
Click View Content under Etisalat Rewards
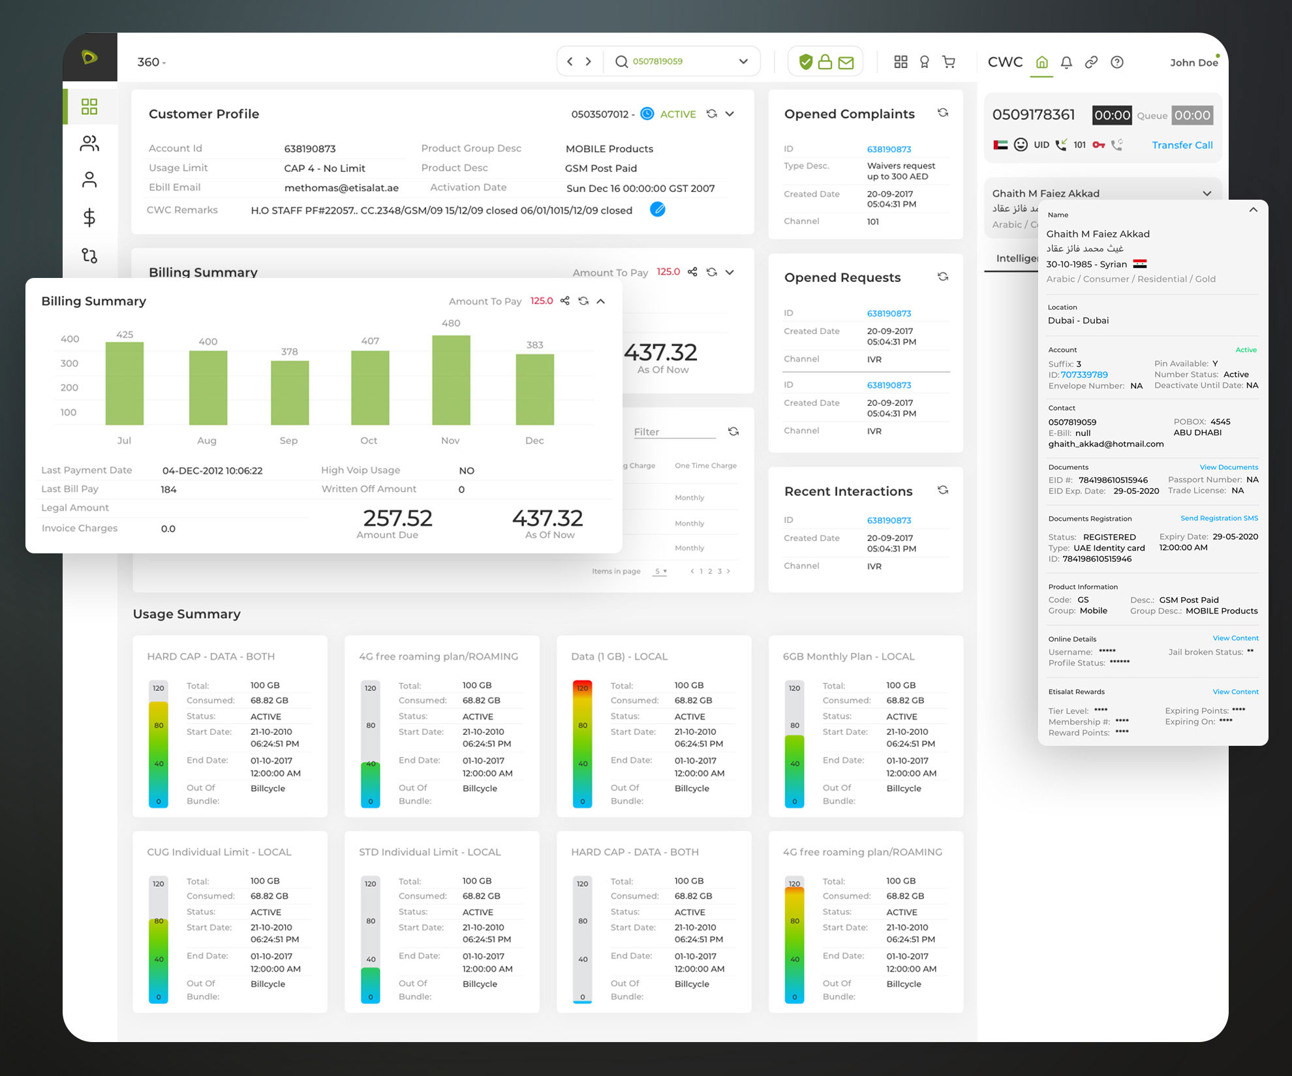(1235, 692)
